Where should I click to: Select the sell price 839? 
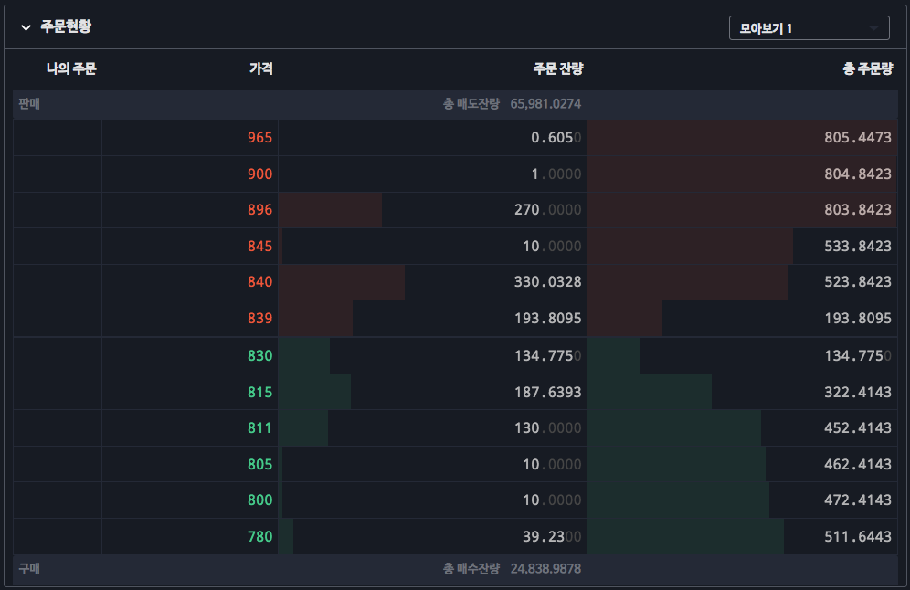coord(260,318)
